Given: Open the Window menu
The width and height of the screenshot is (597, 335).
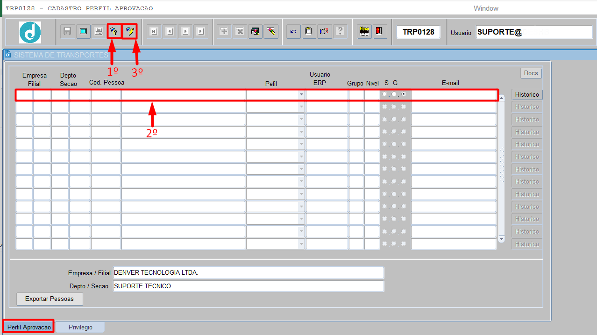Looking at the screenshot, I should (x=486, y=8).
